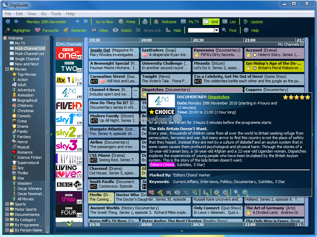Collapse My Channels group in channel column

[x=58, y=44]
